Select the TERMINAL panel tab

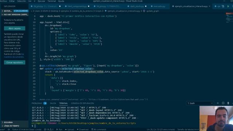[x=63, y=103]
